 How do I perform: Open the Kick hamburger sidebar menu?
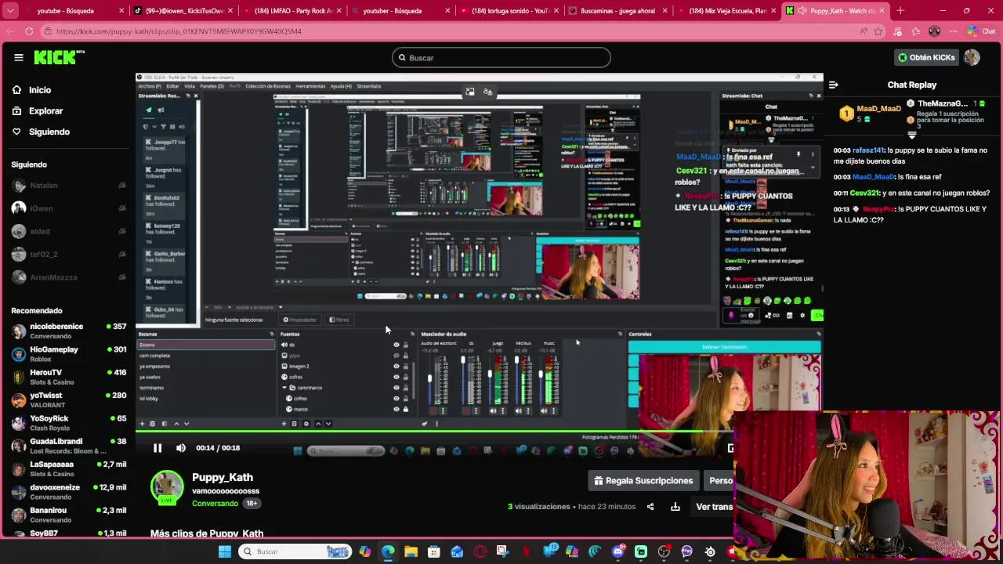pyautogui.click(x=18, y=57)
